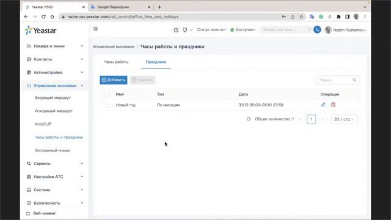
Task: Close the Google Переводчик browser tab
Action: [x=149, y=7]
